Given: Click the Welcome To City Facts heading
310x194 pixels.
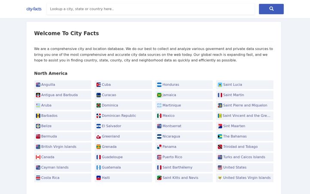Looking at the screenshot, I should point(66,33).
